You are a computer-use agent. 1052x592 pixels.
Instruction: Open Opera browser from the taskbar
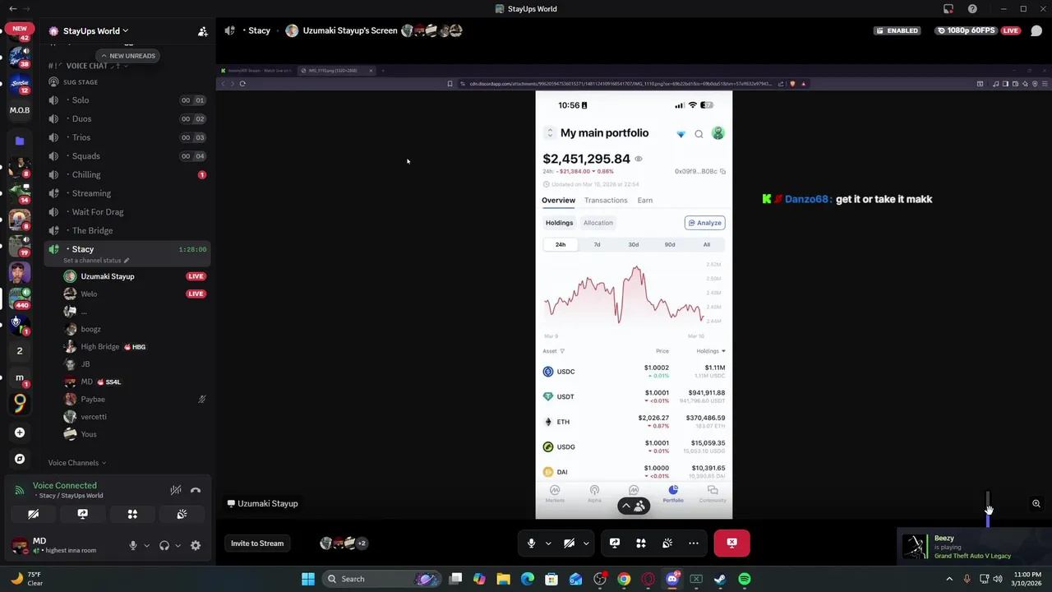[648, 579]
